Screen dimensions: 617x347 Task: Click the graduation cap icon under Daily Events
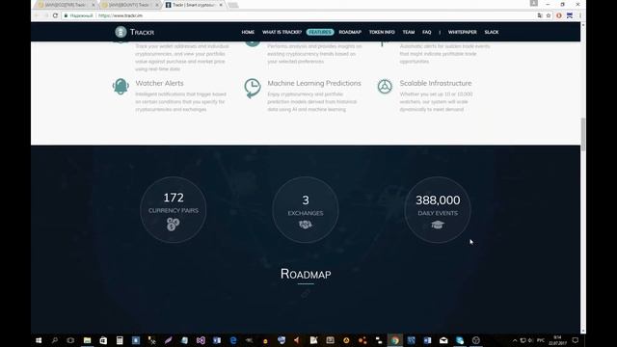tap(438, 225)
